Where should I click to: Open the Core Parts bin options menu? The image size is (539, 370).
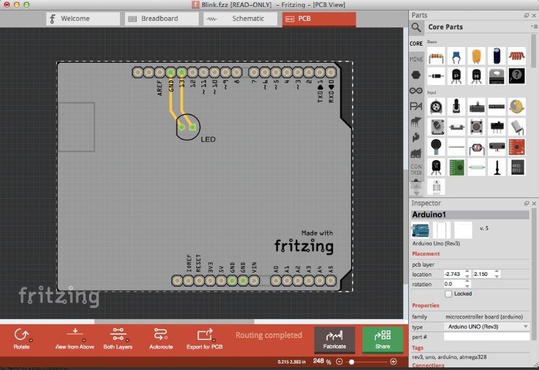(534, 26)
